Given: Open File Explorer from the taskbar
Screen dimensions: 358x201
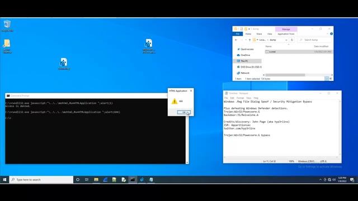Looking at the screenshot, I should coord(96,180).
